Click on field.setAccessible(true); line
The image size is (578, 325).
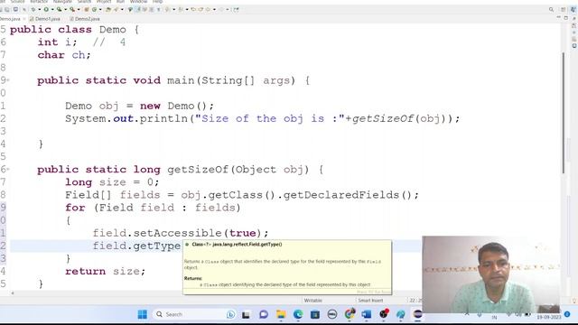(x=181, y=233)
